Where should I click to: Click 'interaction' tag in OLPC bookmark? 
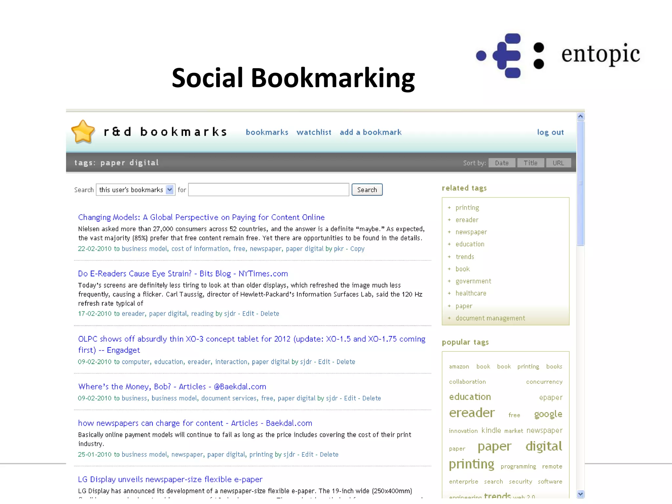coord(231,362)
